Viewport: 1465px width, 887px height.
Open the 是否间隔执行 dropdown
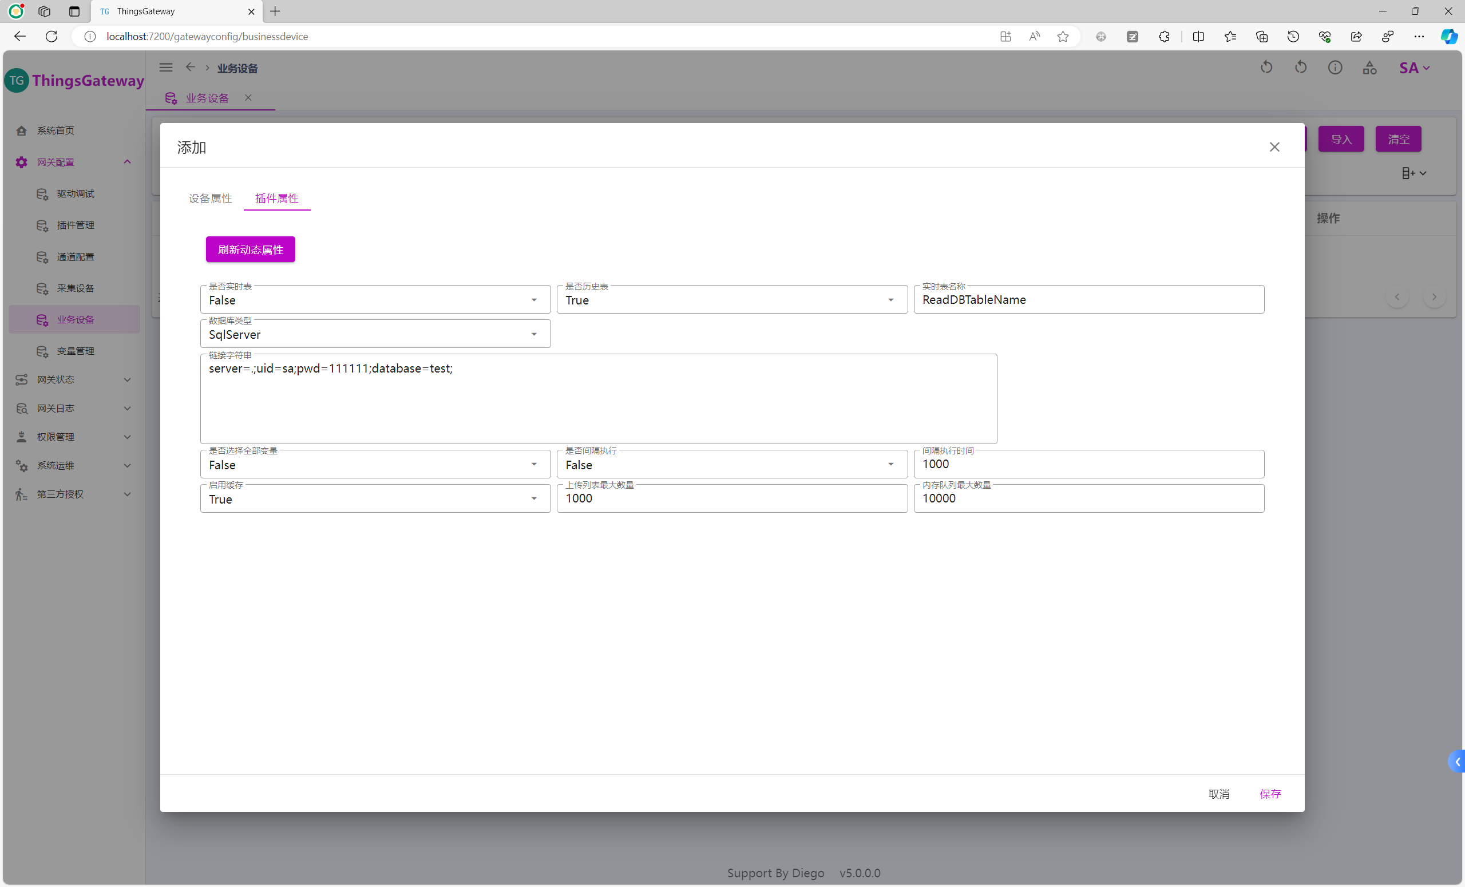coord(731,465)
